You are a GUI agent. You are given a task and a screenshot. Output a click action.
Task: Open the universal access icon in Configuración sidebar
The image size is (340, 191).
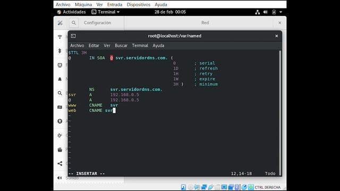point(60,121)
